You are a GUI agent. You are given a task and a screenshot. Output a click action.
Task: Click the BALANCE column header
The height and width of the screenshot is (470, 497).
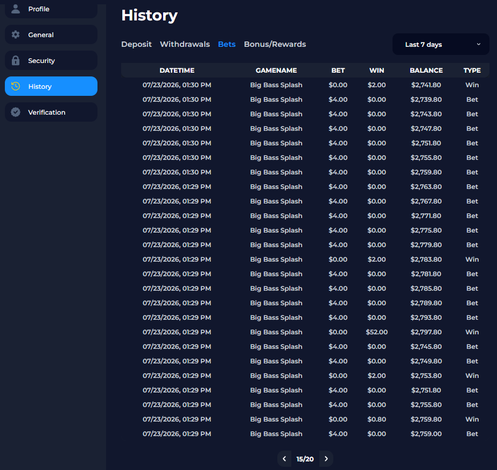click(426, 71)
